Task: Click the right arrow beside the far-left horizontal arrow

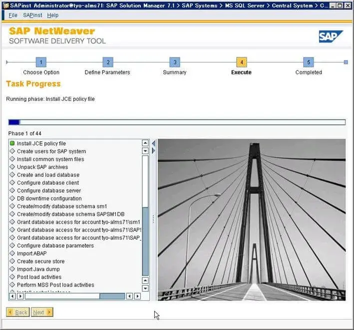Action: tap(20, 296)
